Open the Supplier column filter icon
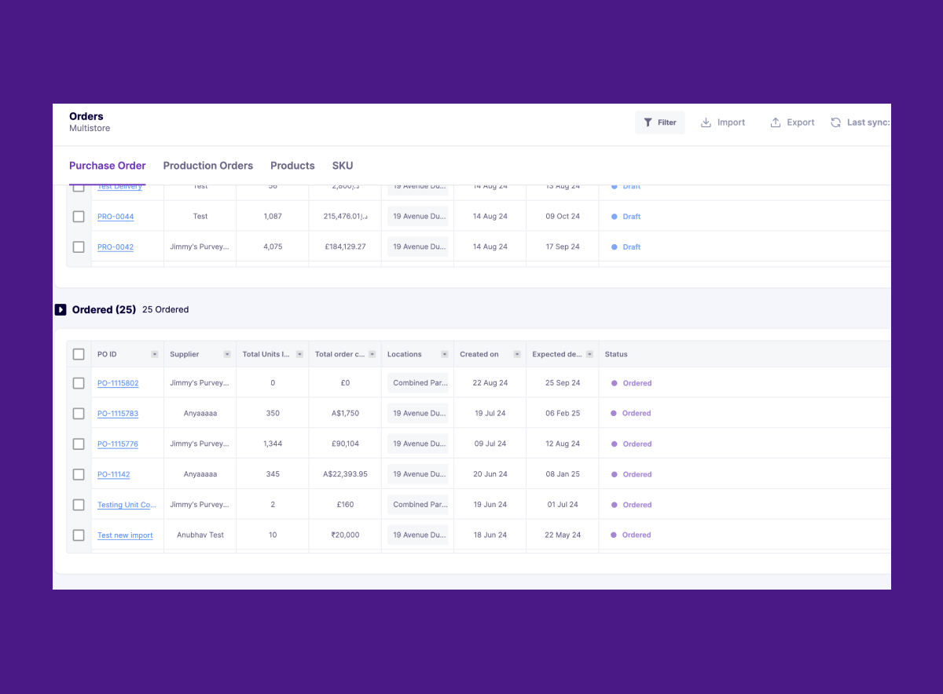This screenshot has width=943, height=694. [x=226, y=354]
